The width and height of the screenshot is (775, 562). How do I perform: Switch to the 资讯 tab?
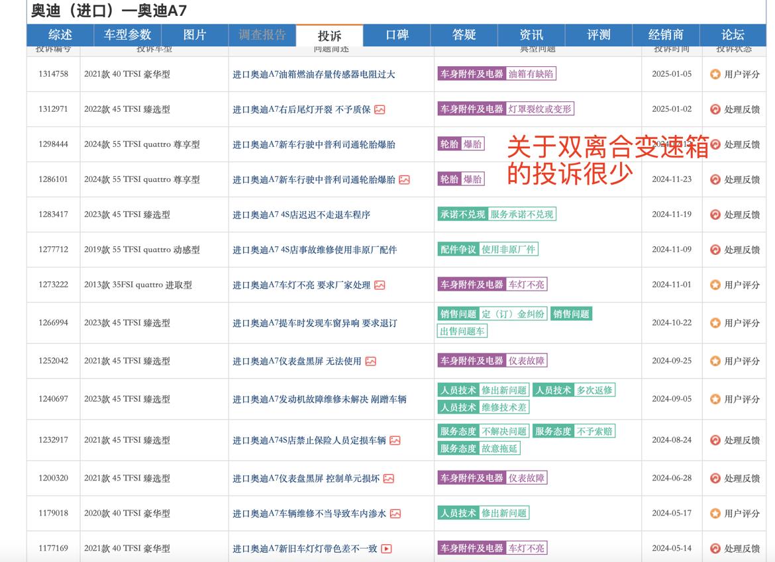click(x=531, y=35)
